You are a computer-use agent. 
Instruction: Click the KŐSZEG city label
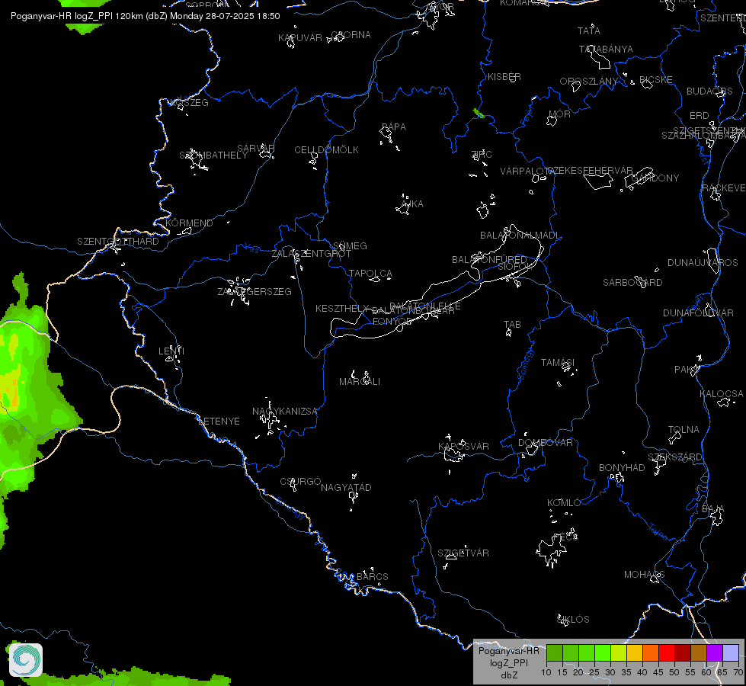click(189, 102)
